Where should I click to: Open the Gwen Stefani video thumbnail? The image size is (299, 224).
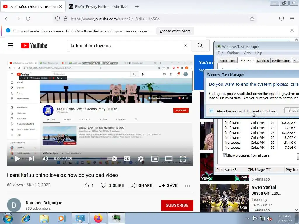coord(225,198)
